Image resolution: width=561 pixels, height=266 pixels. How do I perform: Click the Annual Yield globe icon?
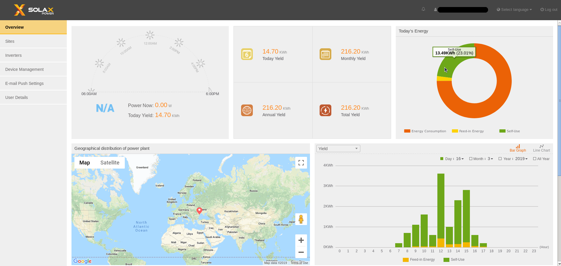[x=247, y=110]
